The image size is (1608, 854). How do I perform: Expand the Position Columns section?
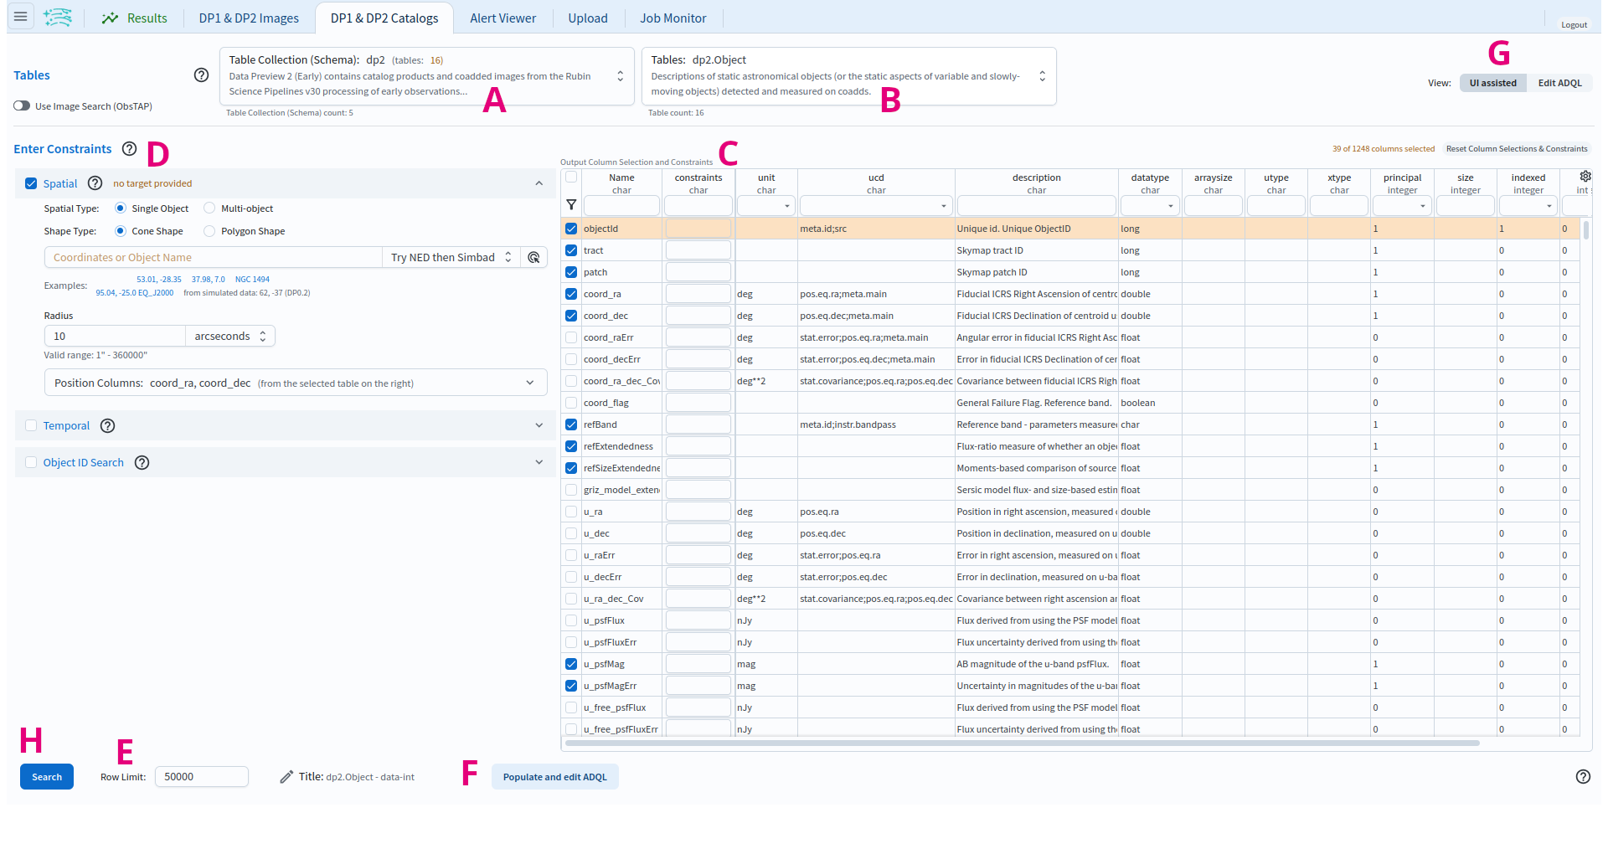[x=296, y=383]
